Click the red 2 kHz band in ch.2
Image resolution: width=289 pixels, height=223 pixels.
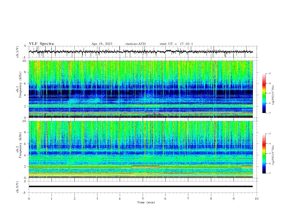click(146, 166)
